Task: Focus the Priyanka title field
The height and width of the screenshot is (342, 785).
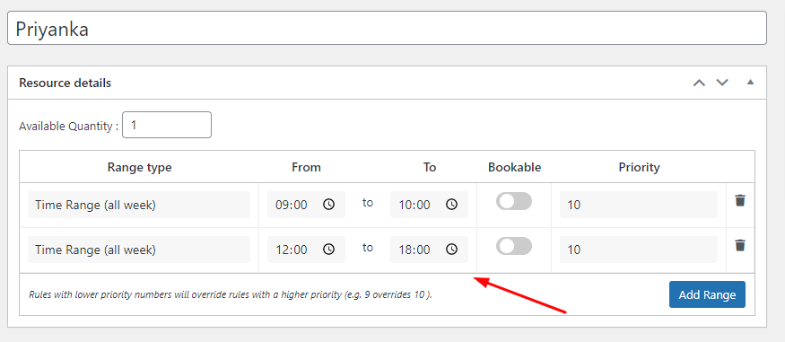Action: pyautogui.click(x=387, y=28)
